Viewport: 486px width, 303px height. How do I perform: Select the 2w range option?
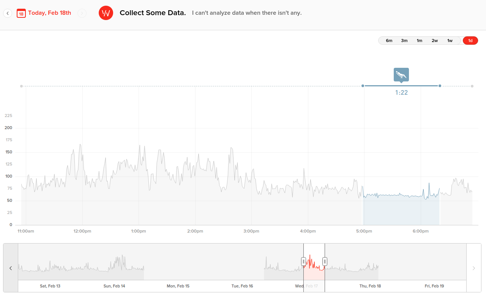point(434,41)
